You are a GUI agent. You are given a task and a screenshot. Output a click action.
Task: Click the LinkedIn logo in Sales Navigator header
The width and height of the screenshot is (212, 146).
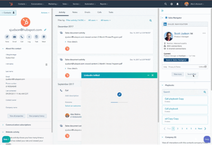pos(165,24)
